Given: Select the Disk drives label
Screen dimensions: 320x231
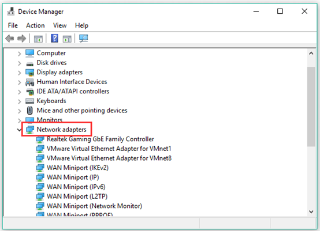Looking at the screenshot, I should click(x=51, y=63).
